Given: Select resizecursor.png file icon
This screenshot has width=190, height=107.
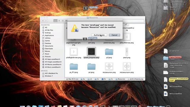Looking at the screenshot, I should (109, 66).
